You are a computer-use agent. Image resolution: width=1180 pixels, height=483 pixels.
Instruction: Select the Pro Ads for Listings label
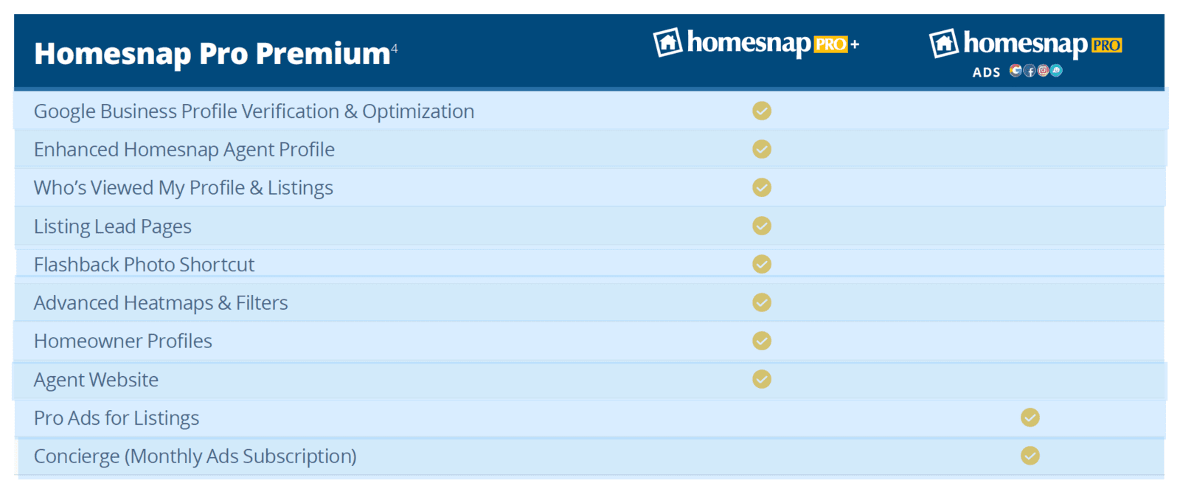(x=117, y=418)
